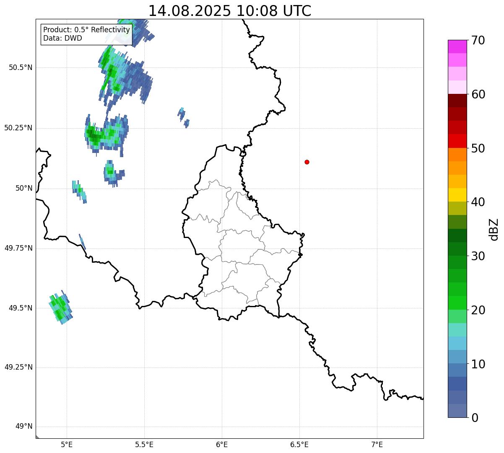Click the yellow colorbar swatch at 40 dBZ

tap(457, 195)
